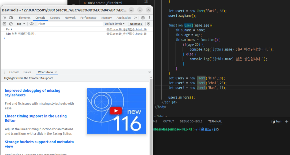Play the Chrome 116 video thumbnail
Screen dimensions: 290x155
click(116, 111)
